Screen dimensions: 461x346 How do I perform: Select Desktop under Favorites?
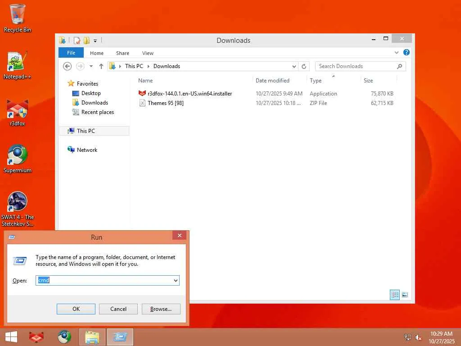point(91,93)
